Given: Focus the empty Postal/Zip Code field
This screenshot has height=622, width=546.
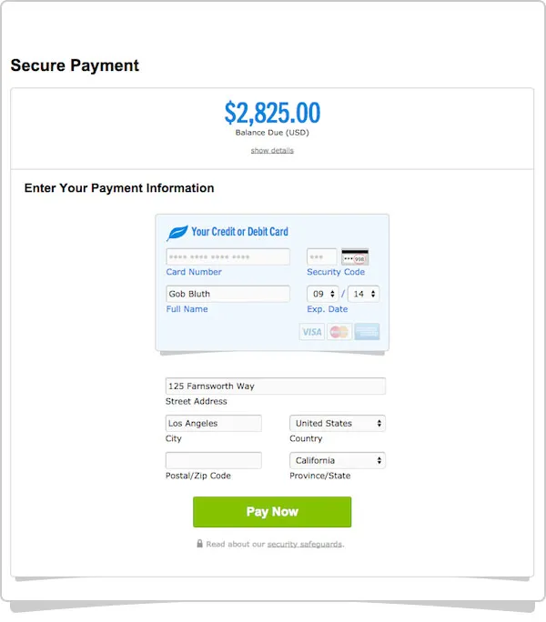Looking at the screenshot, I should 213,461.
